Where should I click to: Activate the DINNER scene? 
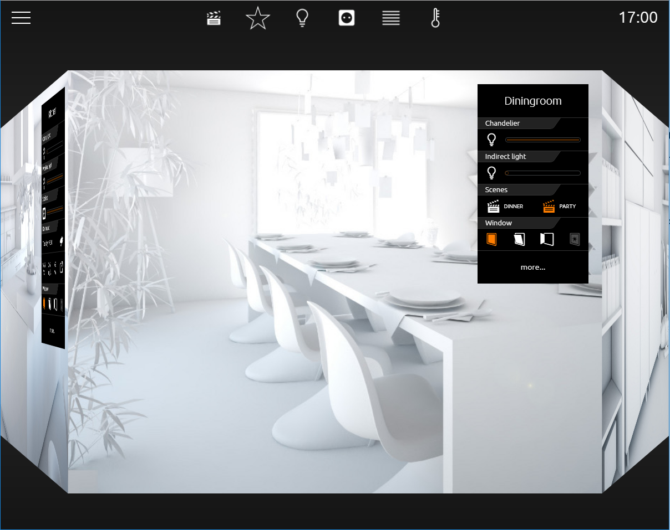(x=505, y=206)
